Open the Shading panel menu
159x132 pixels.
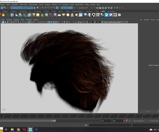tap(9, 20)
